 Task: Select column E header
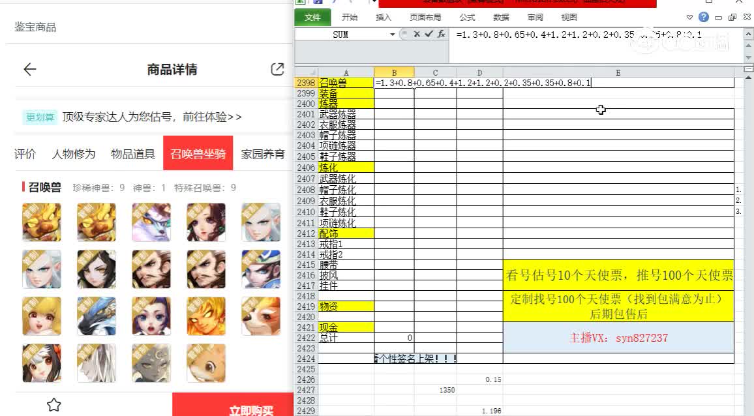618,72
